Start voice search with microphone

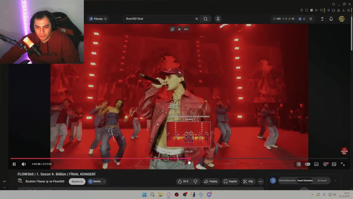point(218,19)
